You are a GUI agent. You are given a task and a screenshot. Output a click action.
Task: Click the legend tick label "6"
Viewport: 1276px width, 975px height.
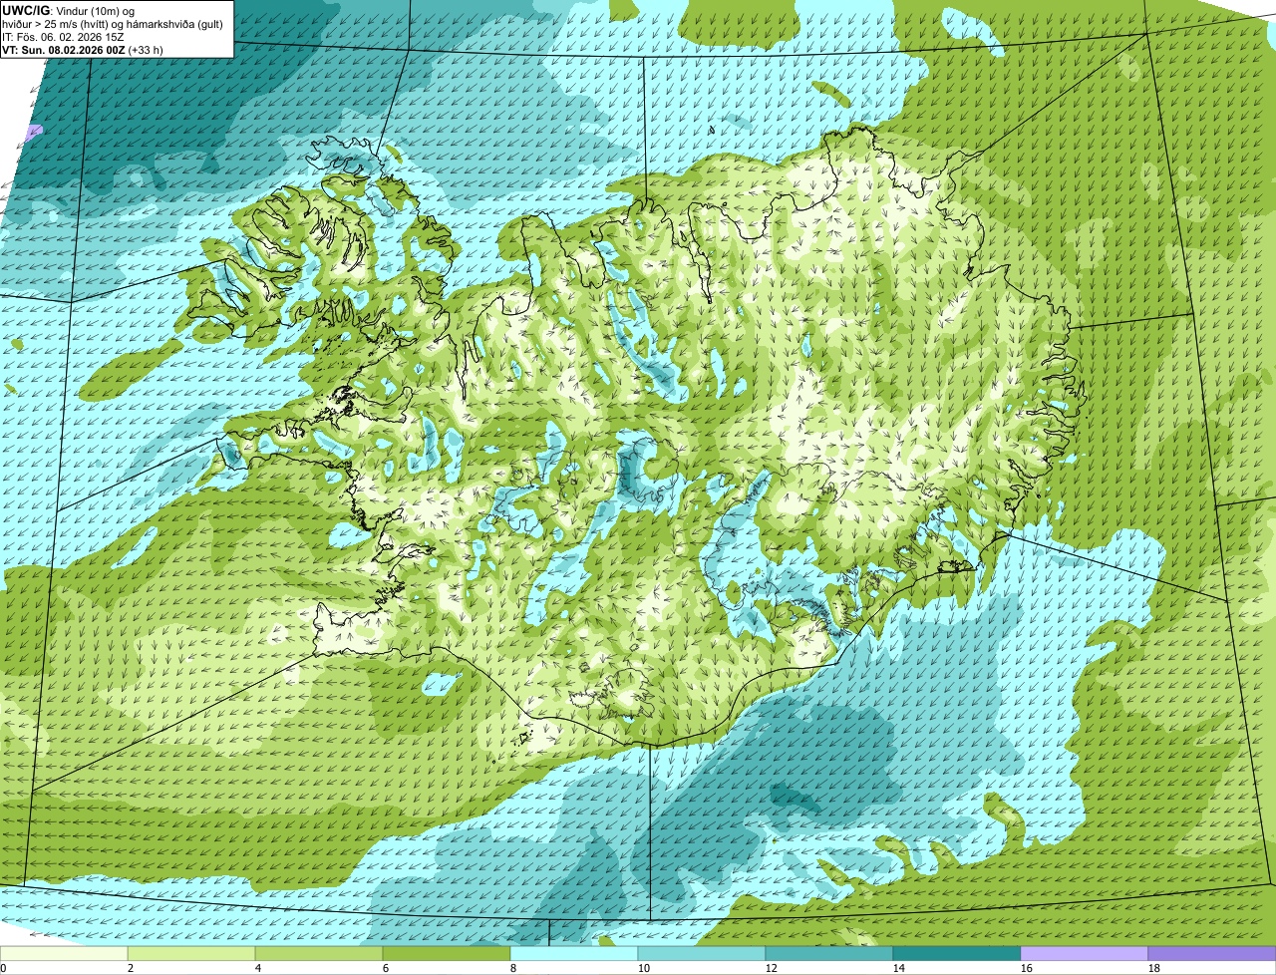tap(386, 968)
